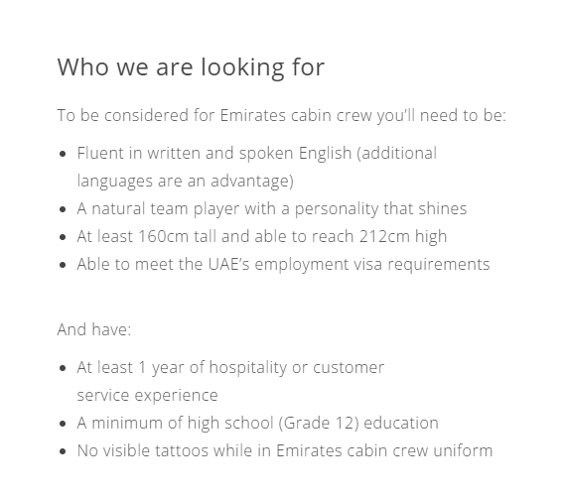Image resolution: width=566 pixels, height=499 pixels.
Task: Select the no visible tattoos requirement
Action: (285, 451)
